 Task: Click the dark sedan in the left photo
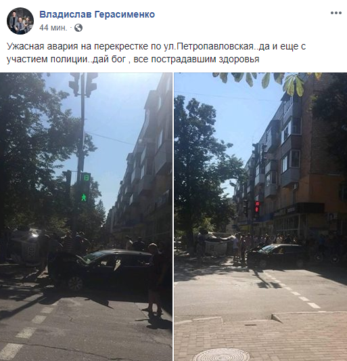(100, 269)
